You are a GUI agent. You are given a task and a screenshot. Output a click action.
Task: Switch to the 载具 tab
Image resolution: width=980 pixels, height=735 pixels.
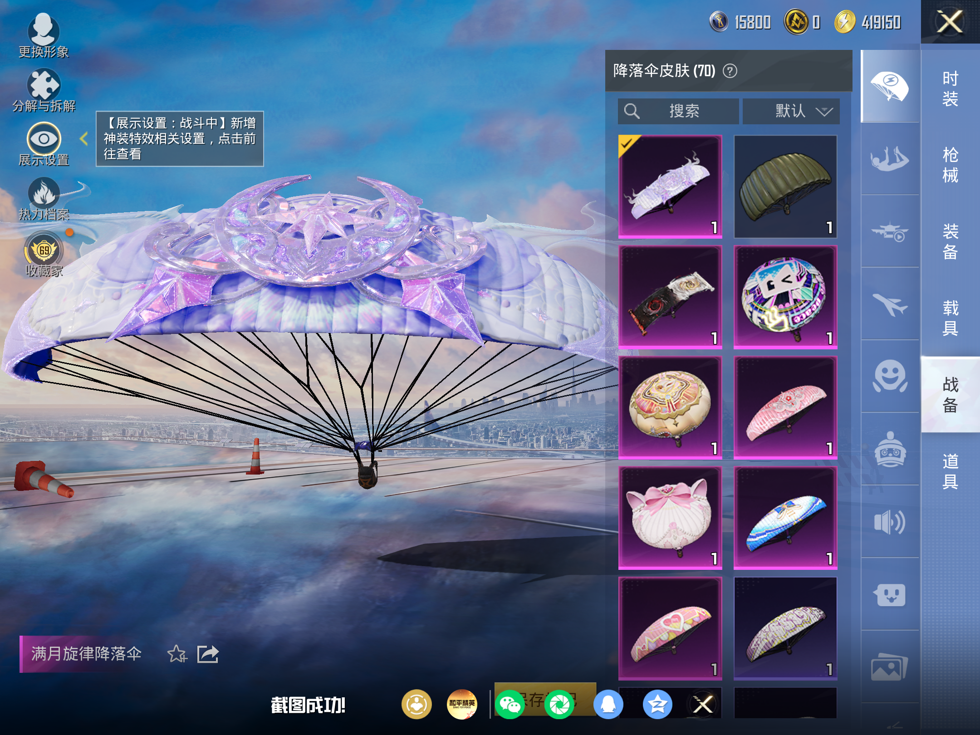click(950, 318)
